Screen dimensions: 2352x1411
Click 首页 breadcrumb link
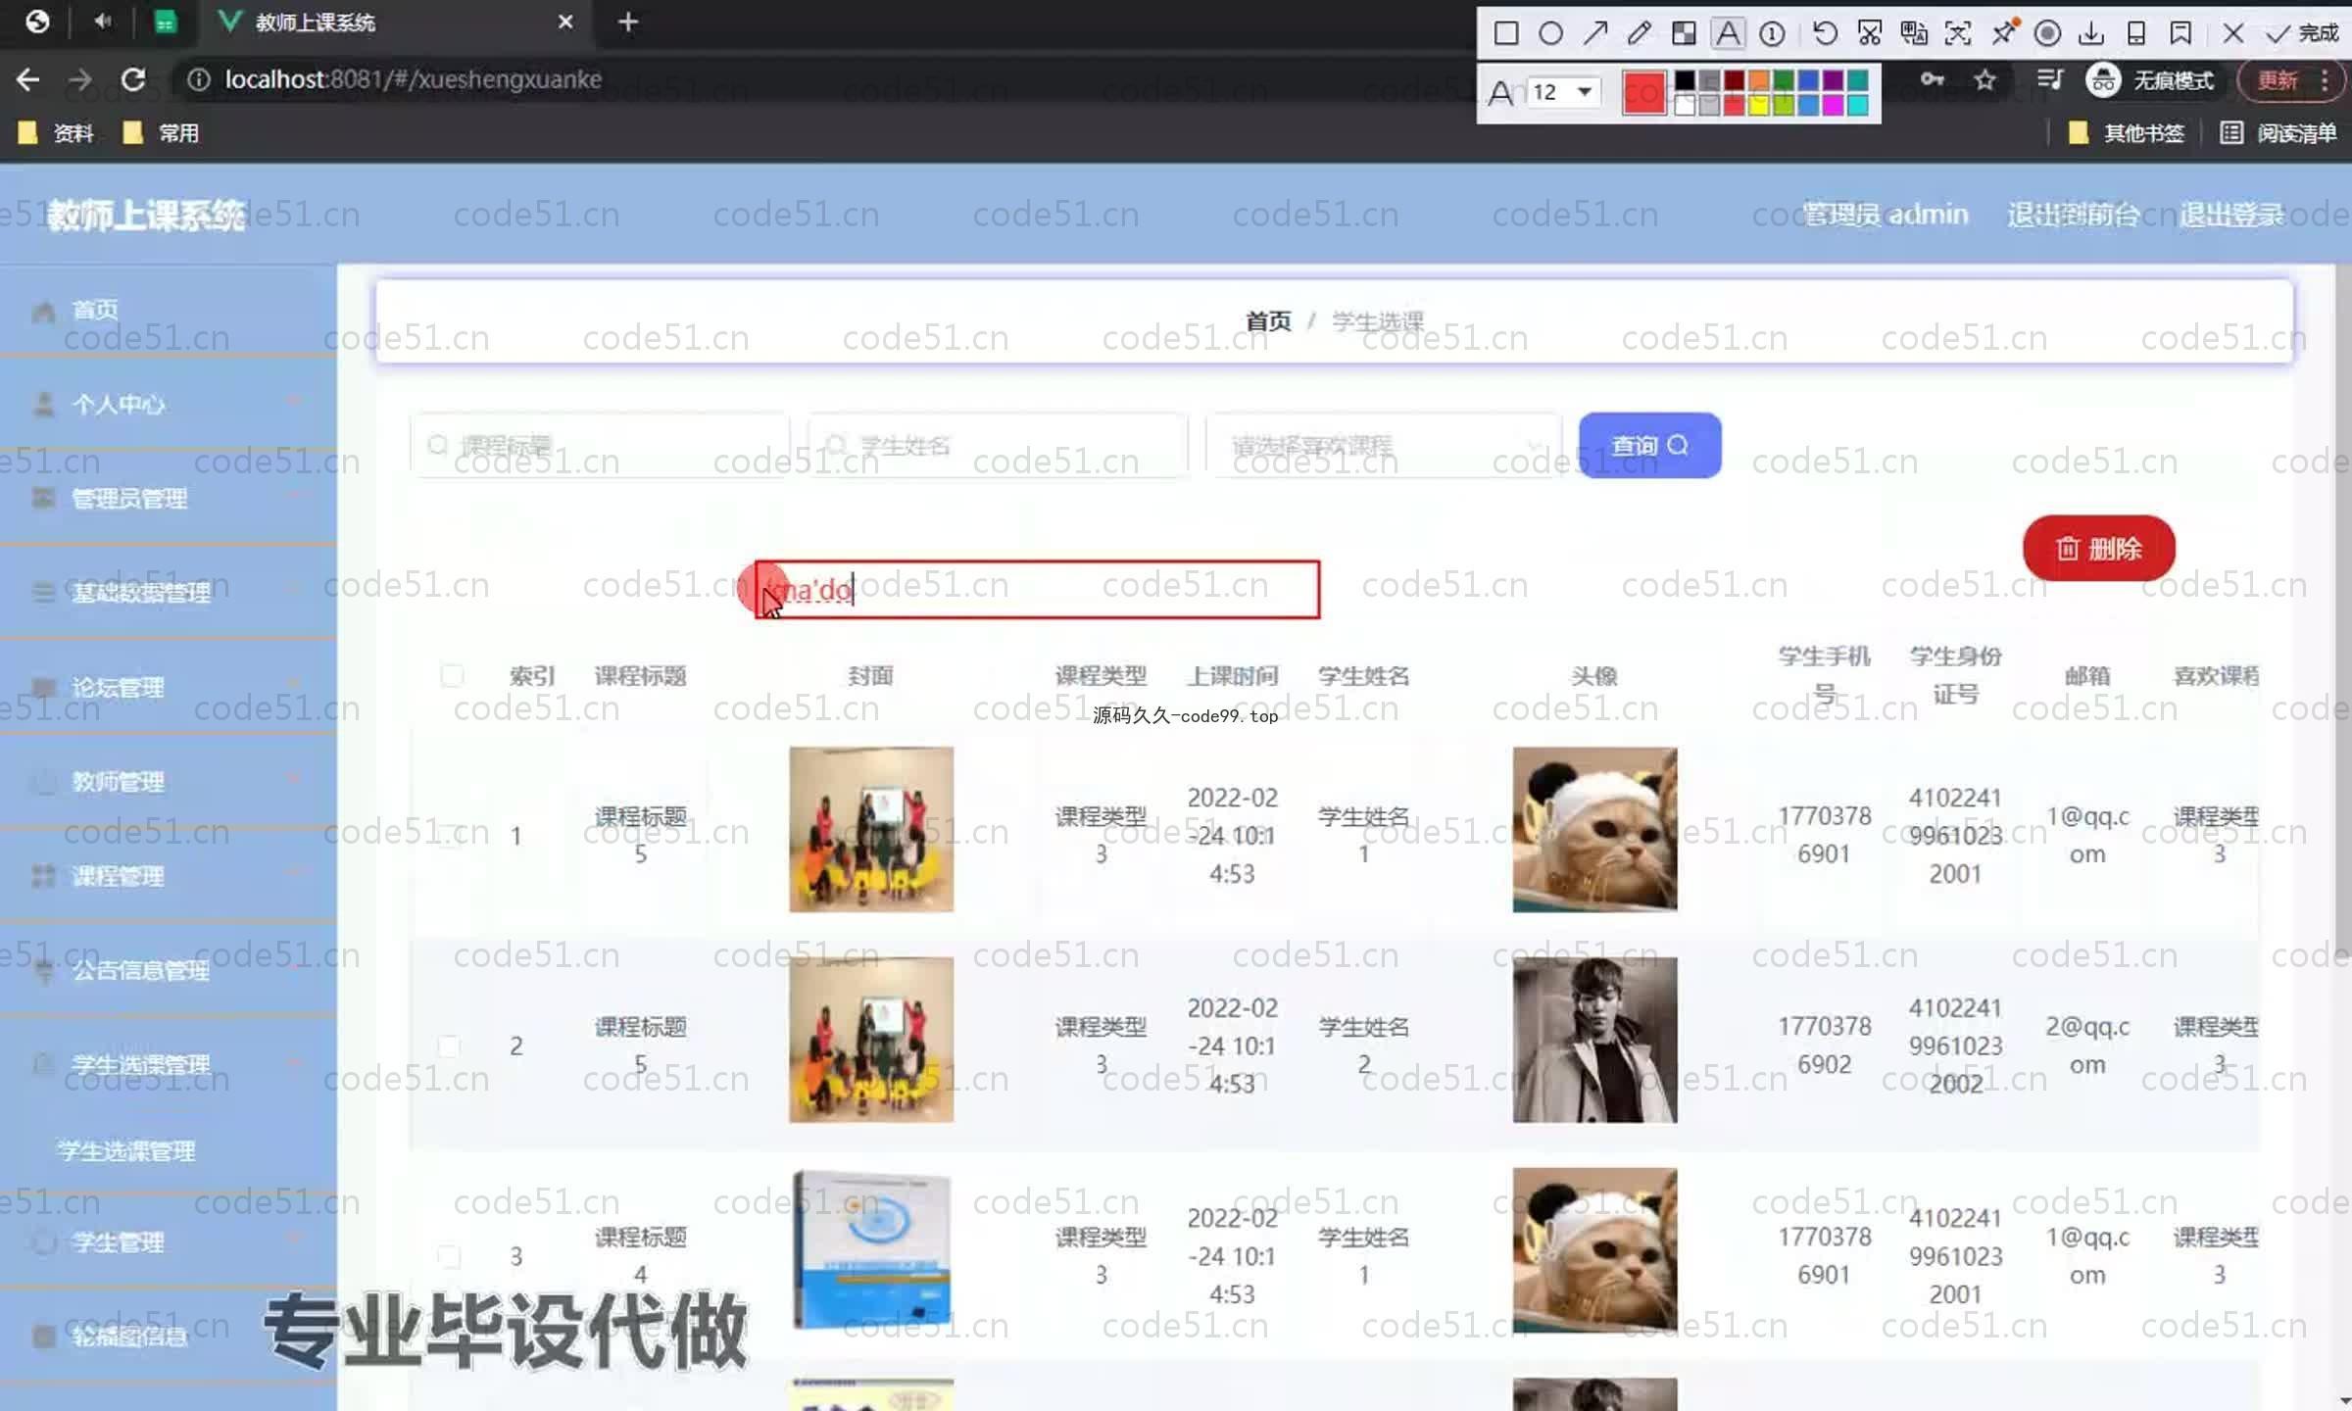tap(1268, 321)
